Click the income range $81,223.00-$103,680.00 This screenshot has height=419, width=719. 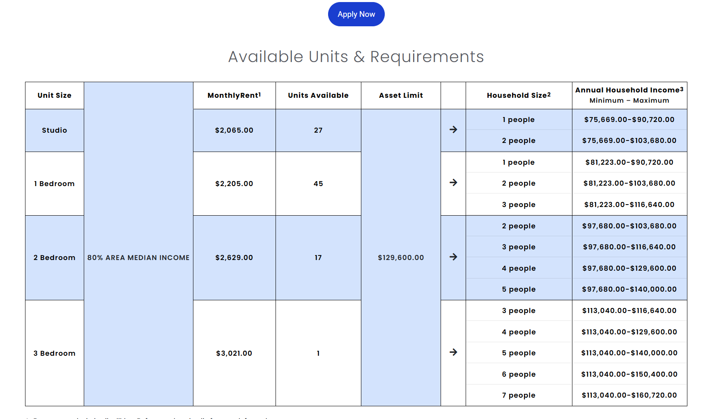tap(629, 183)
